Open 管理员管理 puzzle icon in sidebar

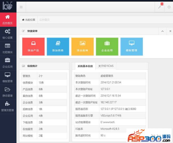pyautogui.click(x=7, y=107)
